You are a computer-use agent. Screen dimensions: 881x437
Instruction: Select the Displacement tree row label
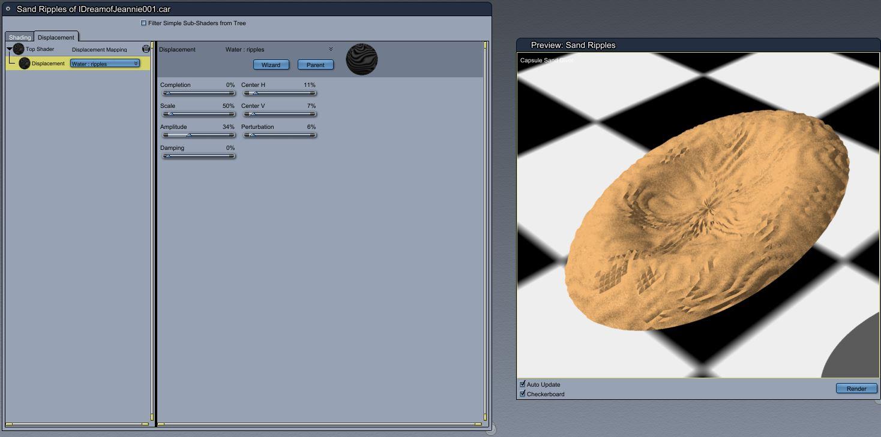point(48,64)
